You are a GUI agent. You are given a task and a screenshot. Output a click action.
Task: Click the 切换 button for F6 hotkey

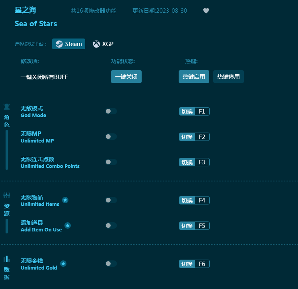[187, 264]
